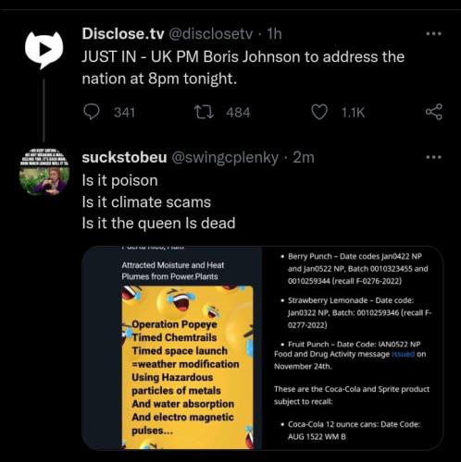Follow the blue 'issued' link in image
Image resolution: width=461 pixels, height=462 pixels.
point(403,354)
